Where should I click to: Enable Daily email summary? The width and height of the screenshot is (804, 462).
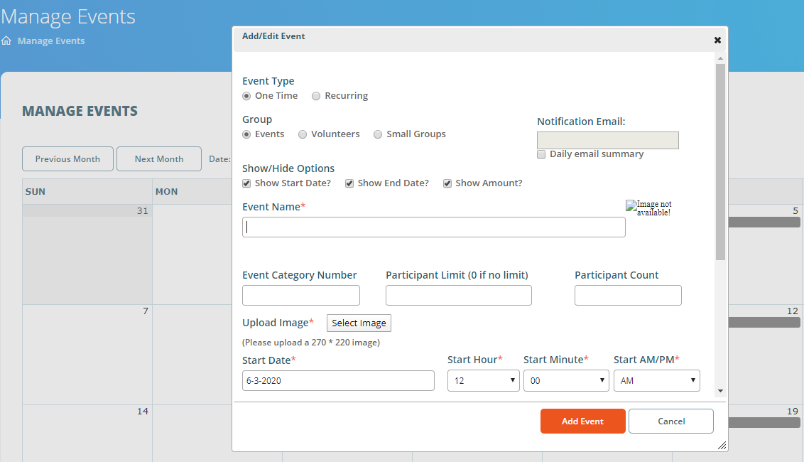pos(541,154)
